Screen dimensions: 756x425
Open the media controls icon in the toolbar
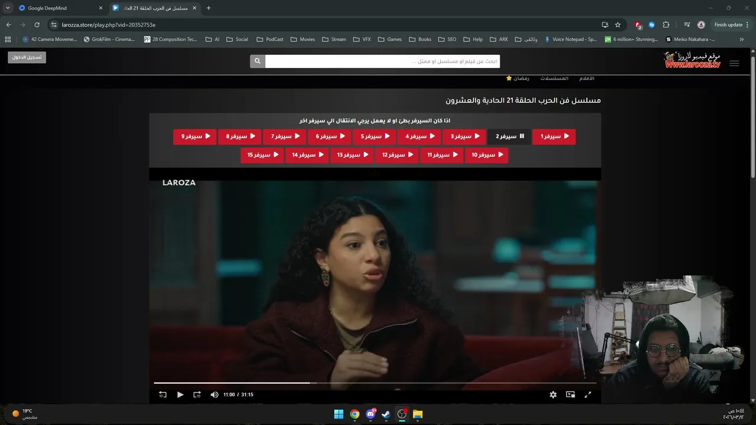click(x=687, y=25)
